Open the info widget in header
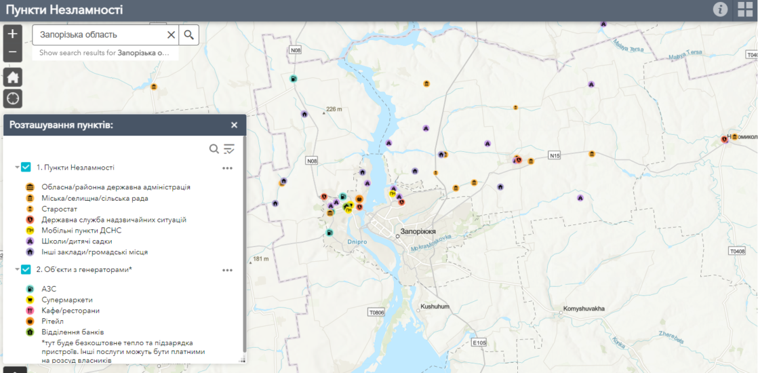 point(720,9)
